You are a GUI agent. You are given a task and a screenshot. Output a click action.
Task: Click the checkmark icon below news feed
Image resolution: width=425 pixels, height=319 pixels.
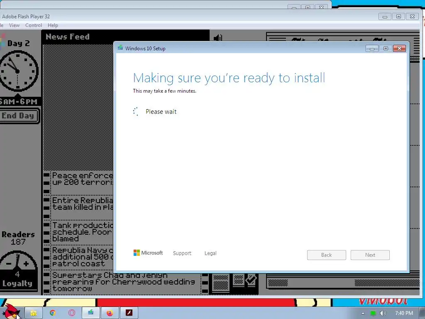pyautogui.click(x=251, y=280)
